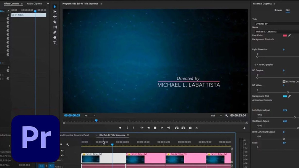Toggle the A1 source patch button
The height and width of the screenshot is (168, 299).
pos(41,166)
